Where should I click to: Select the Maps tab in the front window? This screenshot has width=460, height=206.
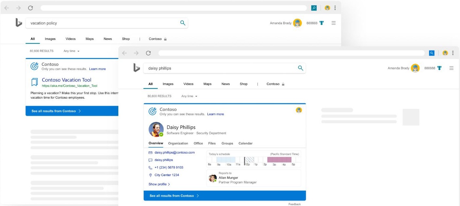[x=207, y=84]
